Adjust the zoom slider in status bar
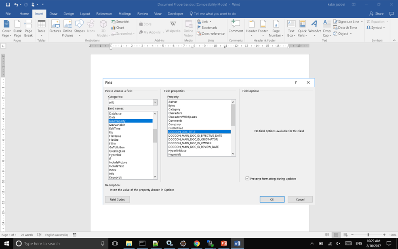Viewport: 398px width, 249px height. point(368,235)
